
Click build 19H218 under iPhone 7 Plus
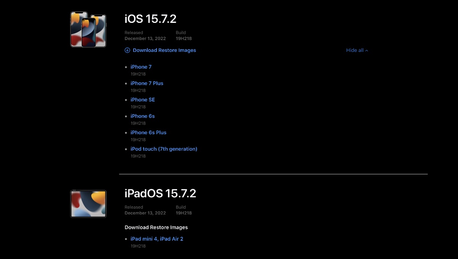[138, 90]
